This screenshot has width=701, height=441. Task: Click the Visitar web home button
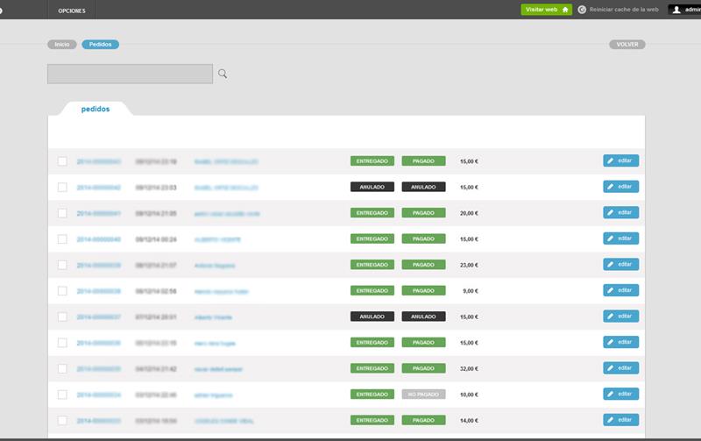point(546,10)
